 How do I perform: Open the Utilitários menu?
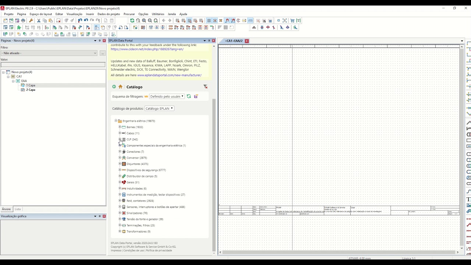158,14
